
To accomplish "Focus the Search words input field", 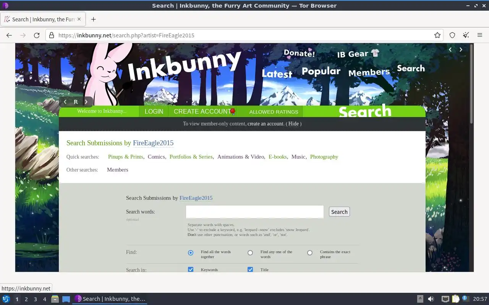I will point(255,212).
